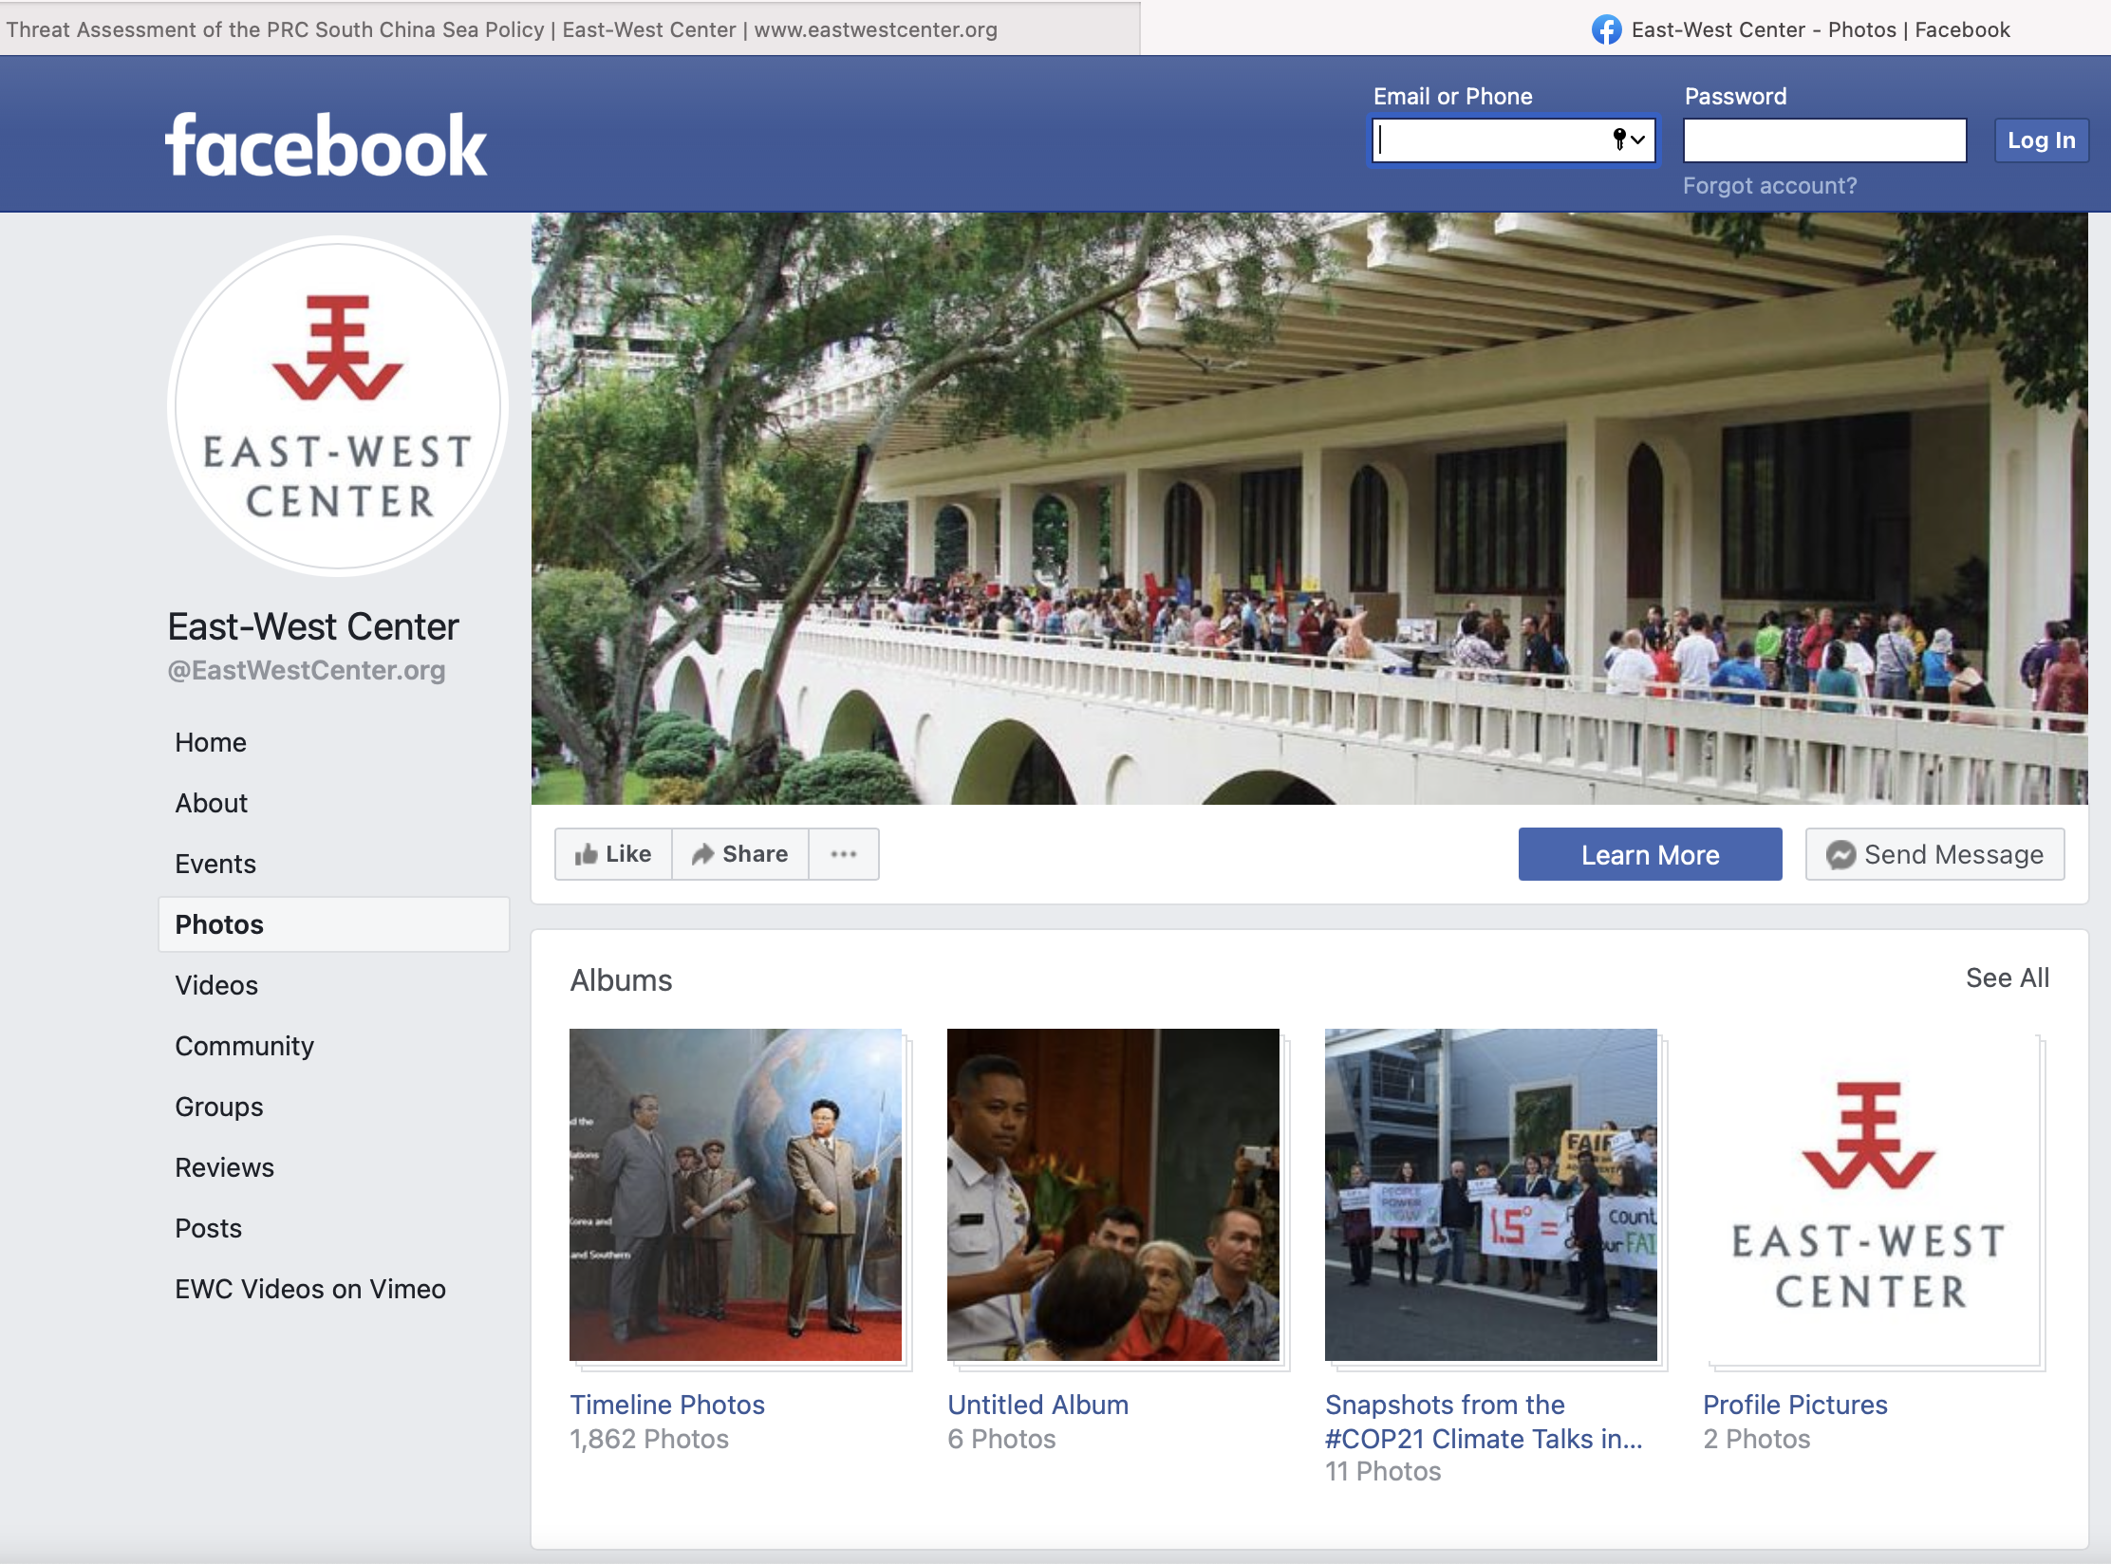Focus the Password input field

1824,140
